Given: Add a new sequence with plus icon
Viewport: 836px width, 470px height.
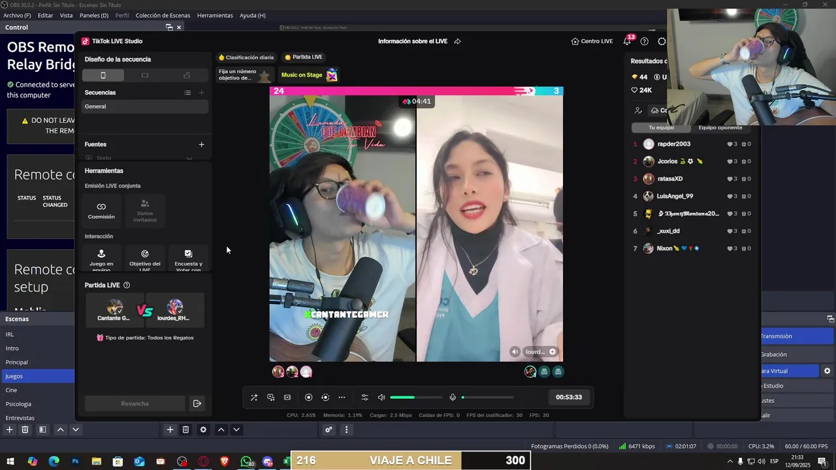Looking at the screenshot, I should (x=201, y=93).
